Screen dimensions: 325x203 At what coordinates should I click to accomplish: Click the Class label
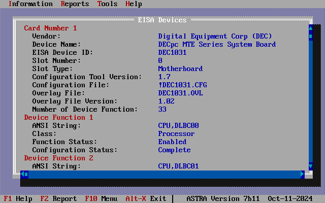click(44, 133)
